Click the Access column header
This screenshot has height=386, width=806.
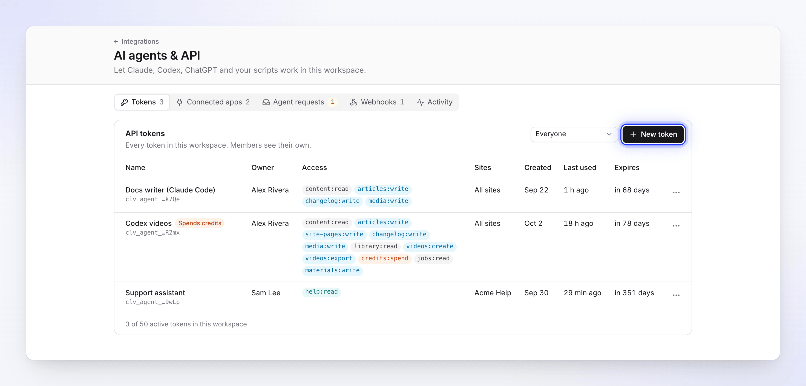(x=314, y=167)
